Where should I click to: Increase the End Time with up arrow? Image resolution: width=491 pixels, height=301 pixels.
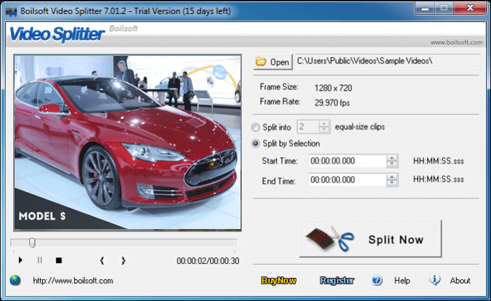click(392, 177)
